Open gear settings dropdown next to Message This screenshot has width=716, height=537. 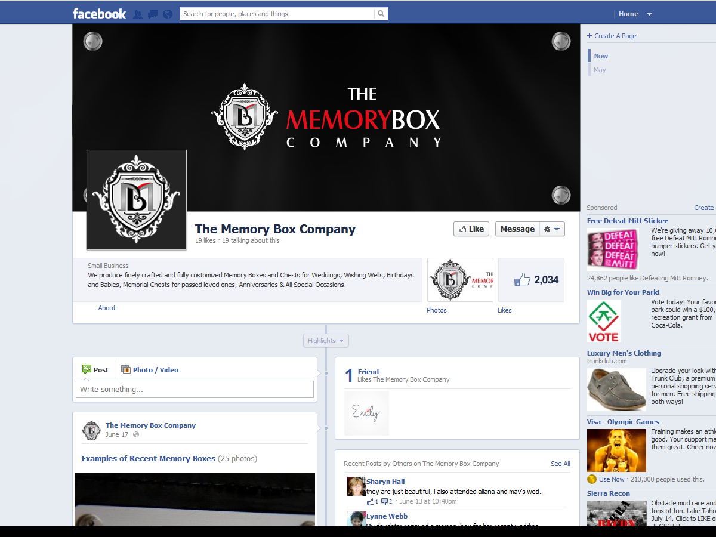(x=552, y=229)
